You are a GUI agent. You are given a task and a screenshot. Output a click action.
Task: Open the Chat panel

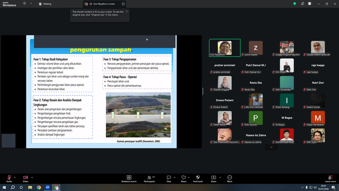click(168, 179)
